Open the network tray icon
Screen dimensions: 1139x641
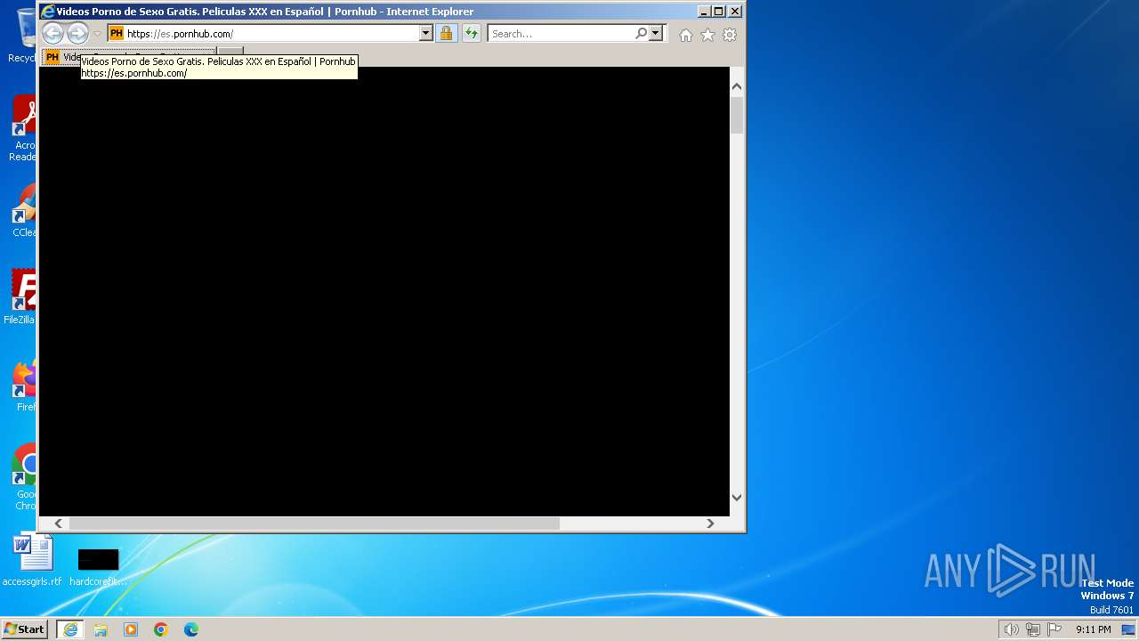pos(1032,629)
